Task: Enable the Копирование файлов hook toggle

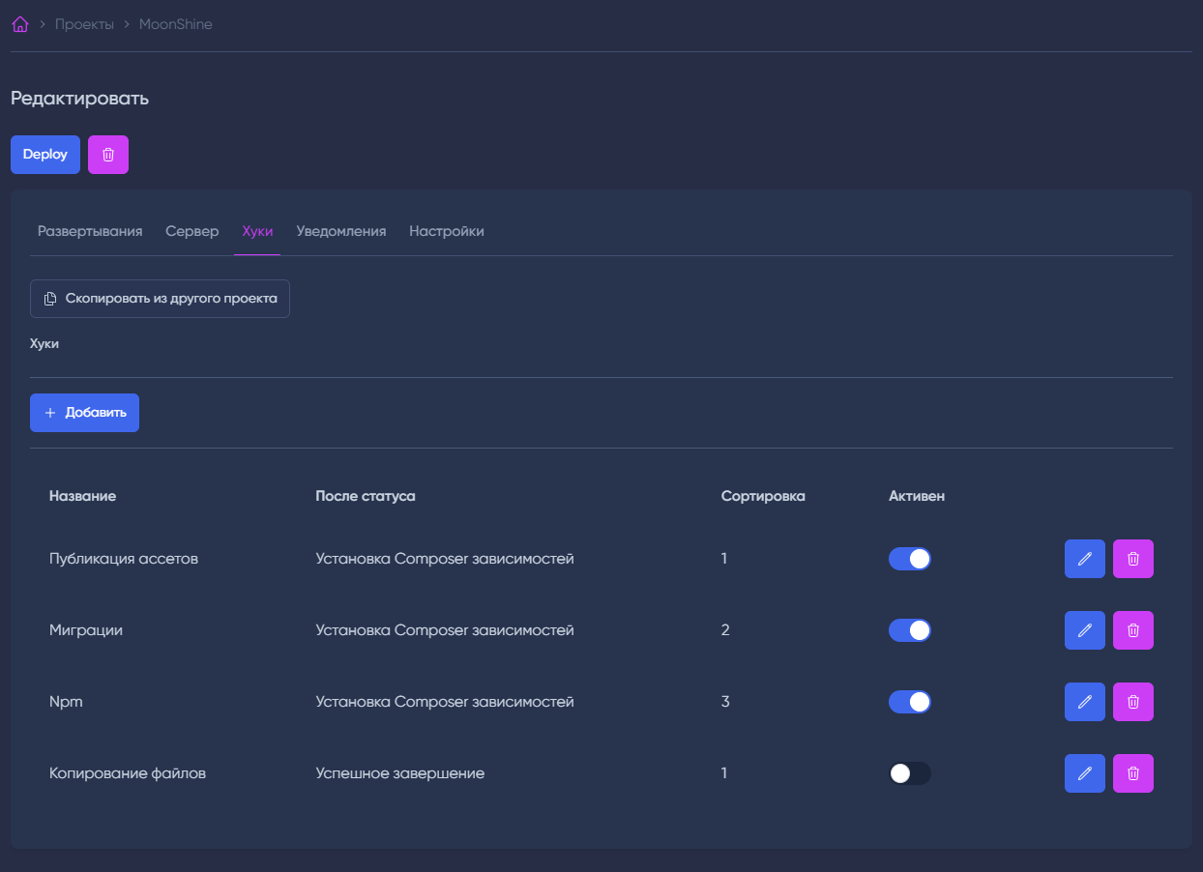Action: [x=909, y=773]
